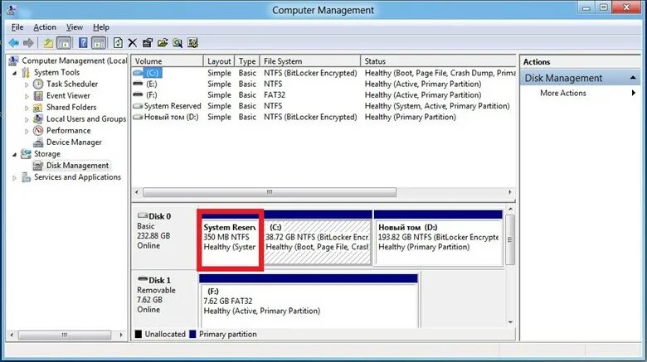Click the Disk Management icon in tree
Screen dimensions: 647x362
pos(38,166)
